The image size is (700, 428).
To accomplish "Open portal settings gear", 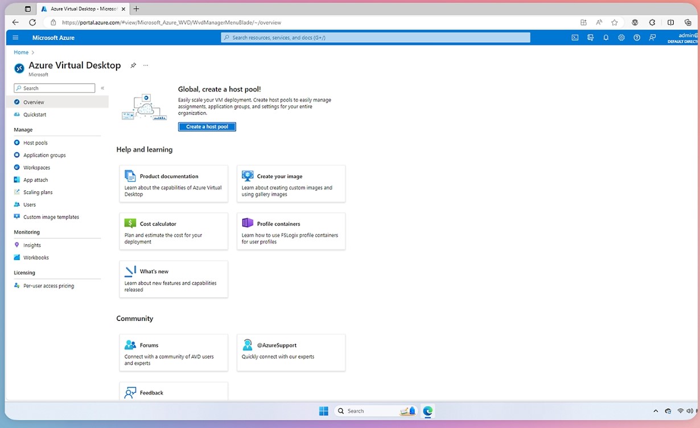I will (x=621, y=38).
